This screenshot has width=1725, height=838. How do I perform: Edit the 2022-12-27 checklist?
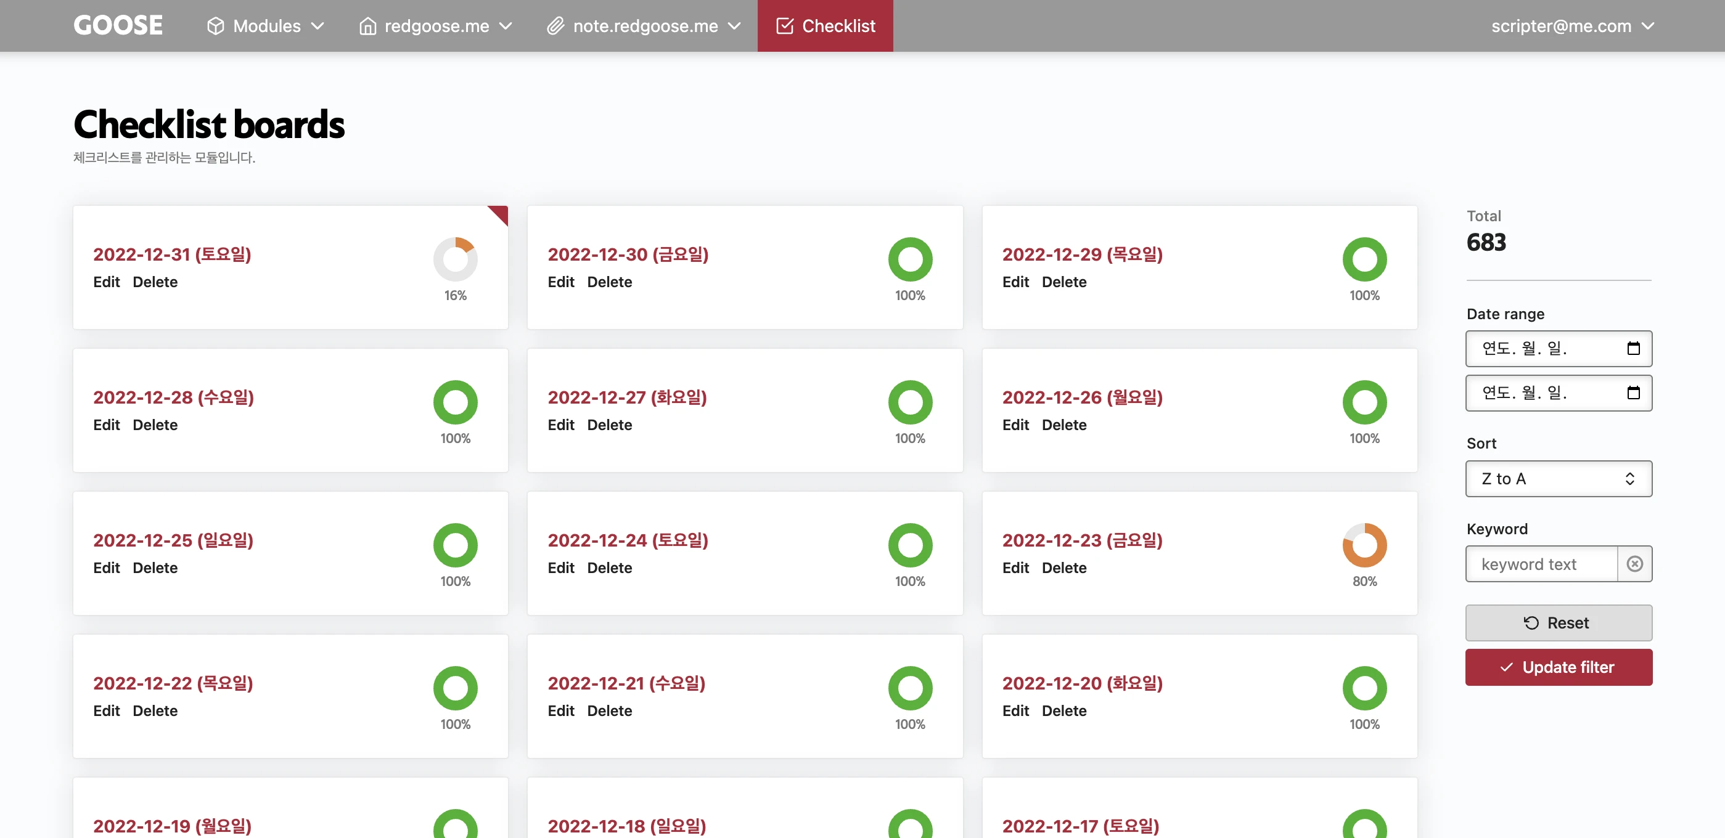click(561, 425)
